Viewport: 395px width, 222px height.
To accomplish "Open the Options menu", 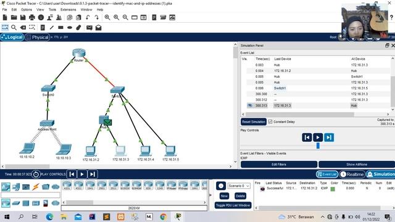I will click(x=27, y=10).
